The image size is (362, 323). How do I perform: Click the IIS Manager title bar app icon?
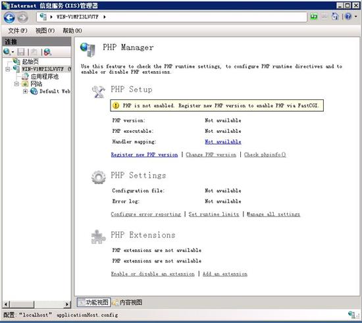[6, 5]
